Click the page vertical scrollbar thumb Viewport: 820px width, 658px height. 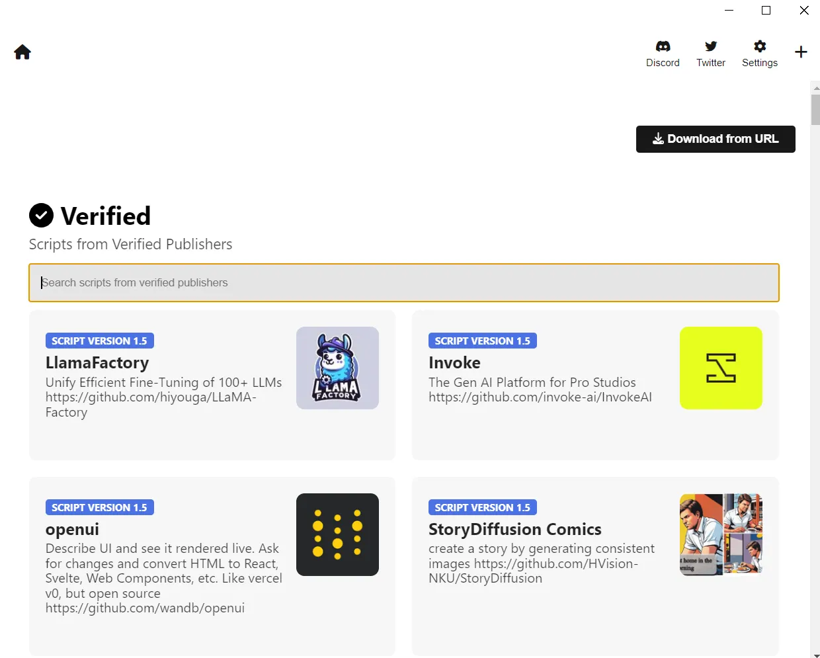(x=815, y=109)
